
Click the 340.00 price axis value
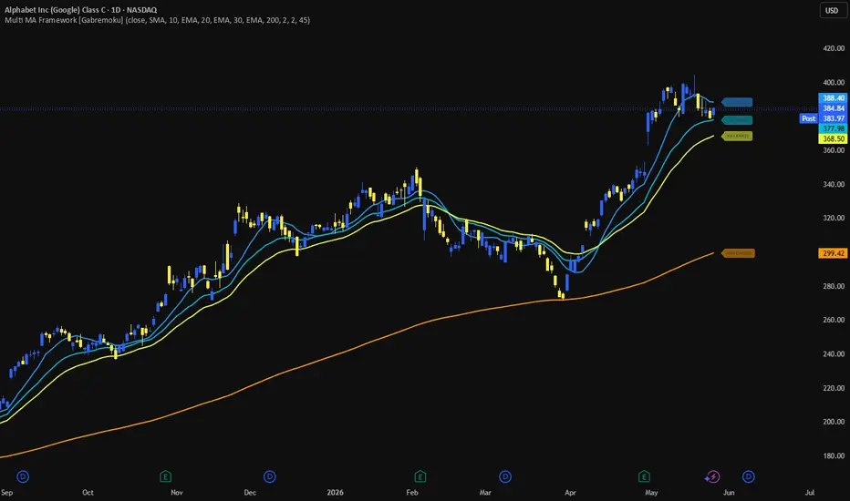(834, 184)
